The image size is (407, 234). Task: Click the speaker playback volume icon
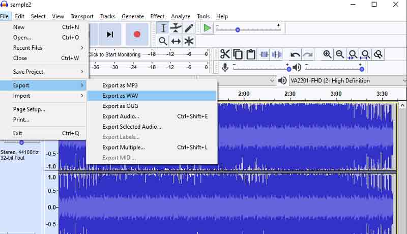(297, 68)
